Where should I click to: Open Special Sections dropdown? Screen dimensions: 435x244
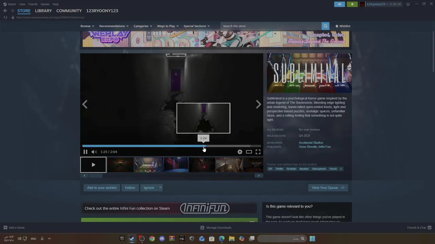point(196,26)
